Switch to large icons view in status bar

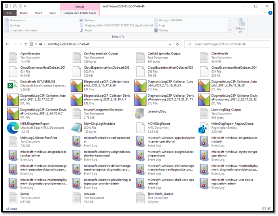(x=269, y=208)
